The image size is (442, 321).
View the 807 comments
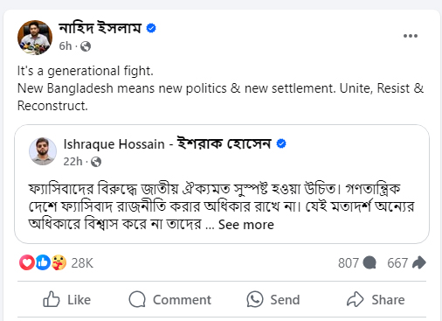(x=357, y=262)
